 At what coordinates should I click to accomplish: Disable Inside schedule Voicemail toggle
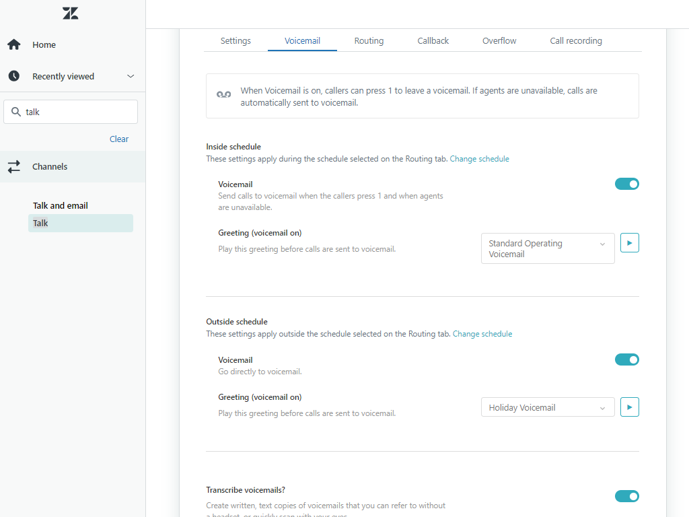tap(626, 184)
